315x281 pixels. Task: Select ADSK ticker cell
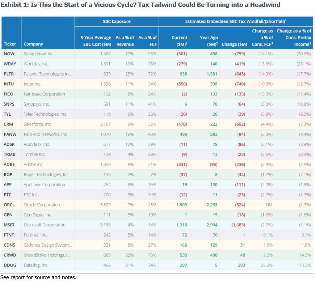pos(9,144)
